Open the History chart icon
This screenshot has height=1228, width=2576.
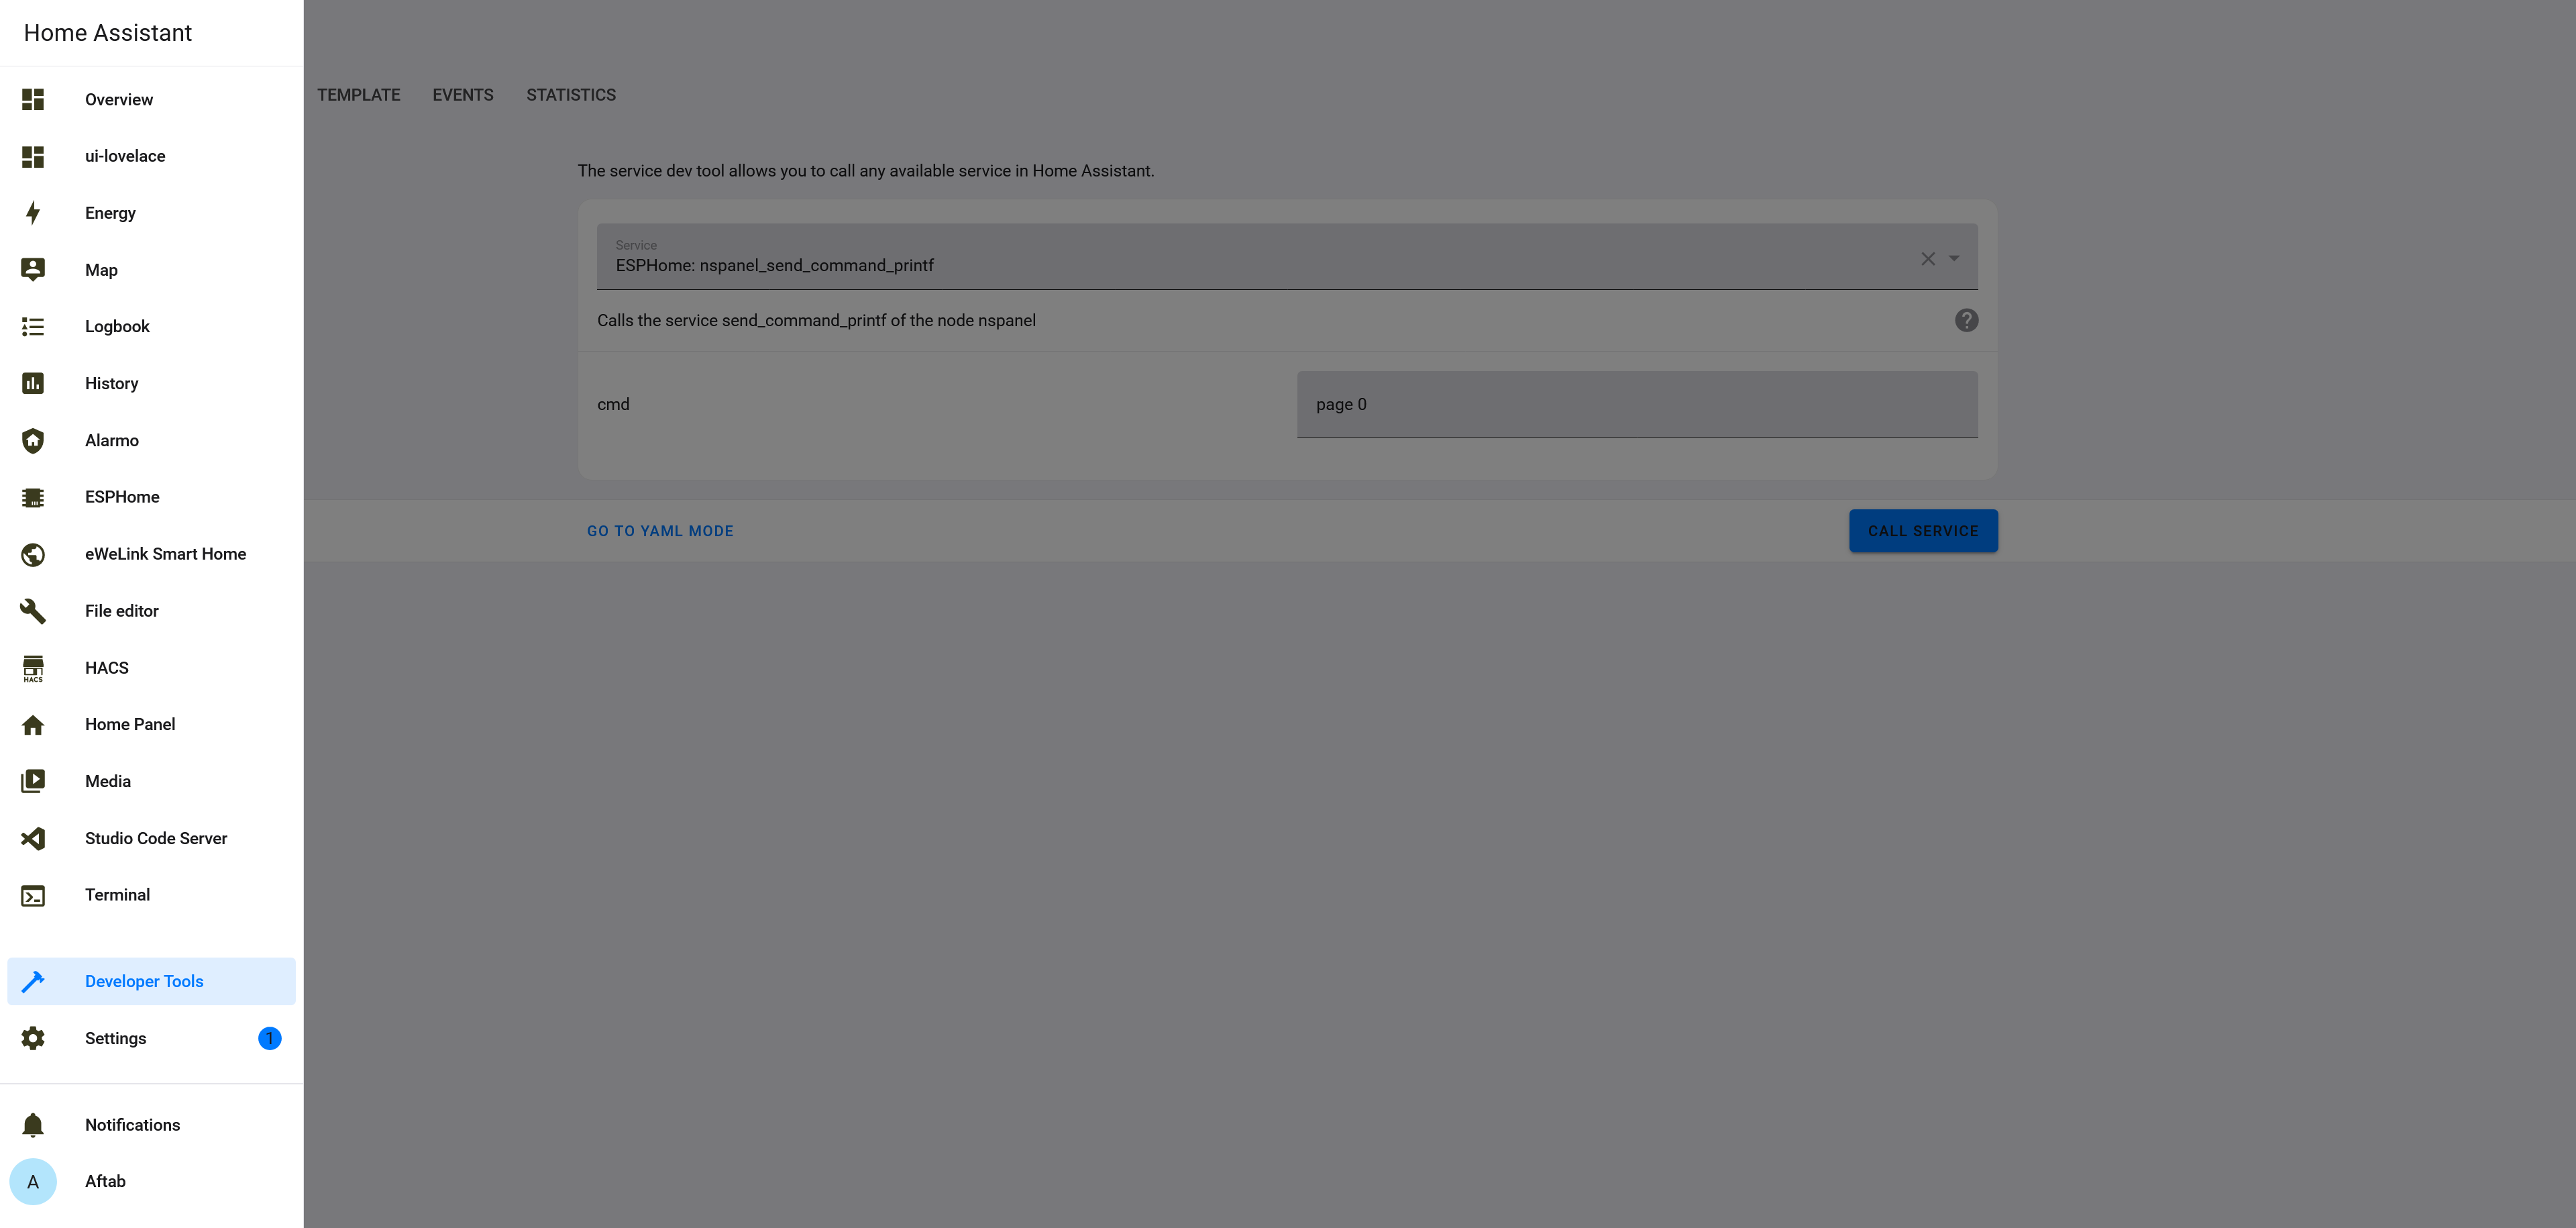(x=33, y=383)
